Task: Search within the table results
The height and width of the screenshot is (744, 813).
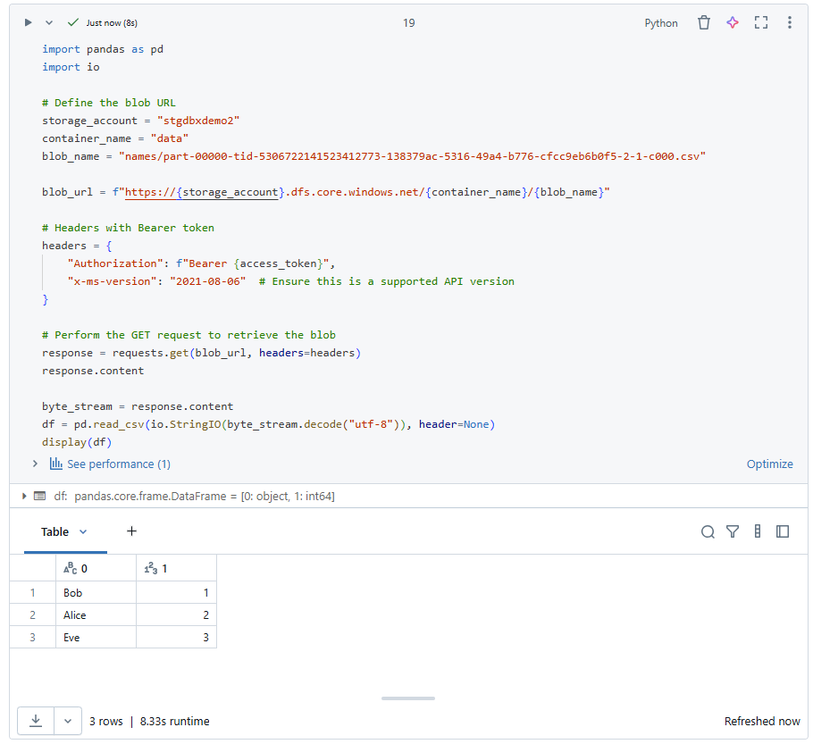Action: 708,531
